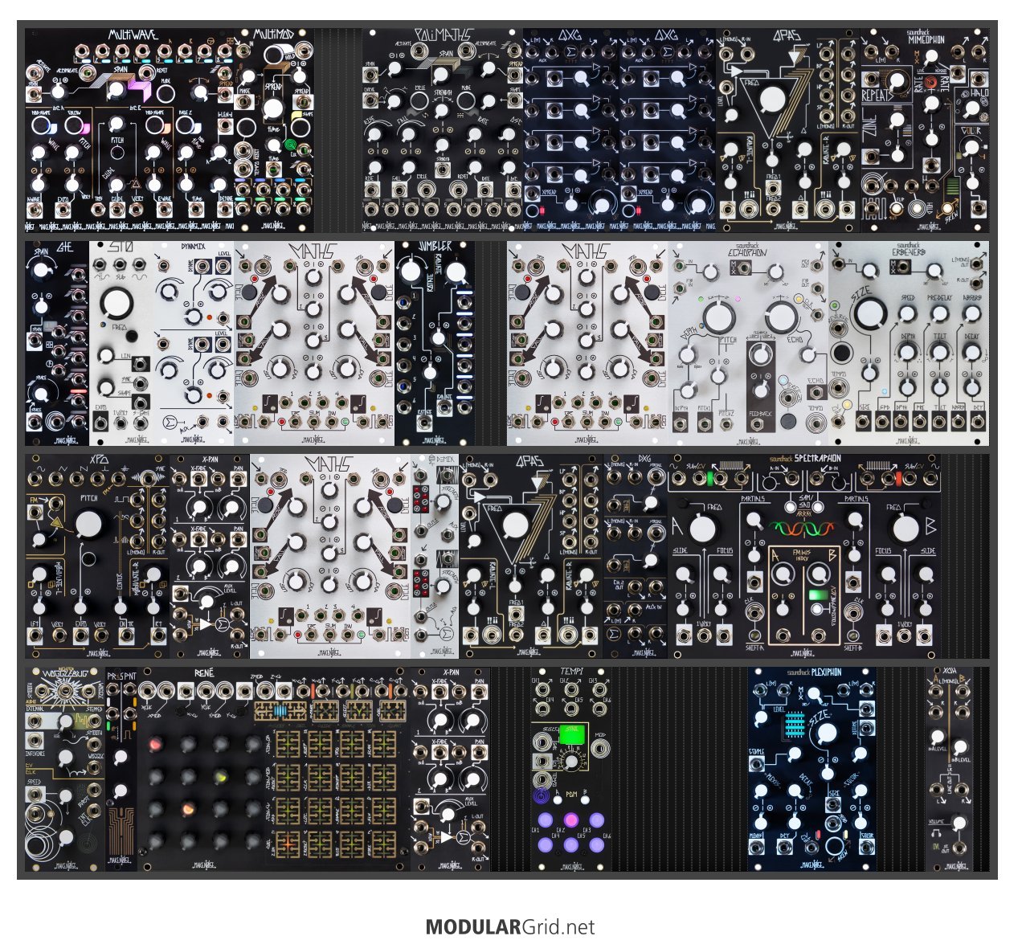1022x944 pixels.
Task: Click the MULTIWAVE module title
Action: 134,35
